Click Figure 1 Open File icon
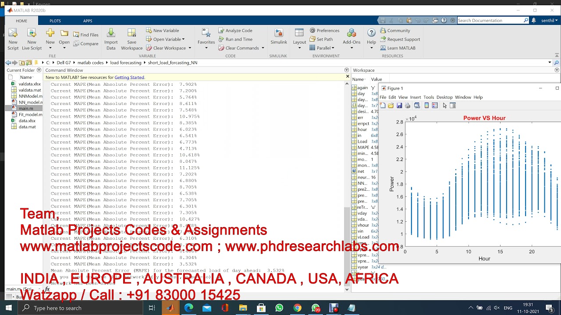Viewport: 561px width, 315px height. (391, 105)
